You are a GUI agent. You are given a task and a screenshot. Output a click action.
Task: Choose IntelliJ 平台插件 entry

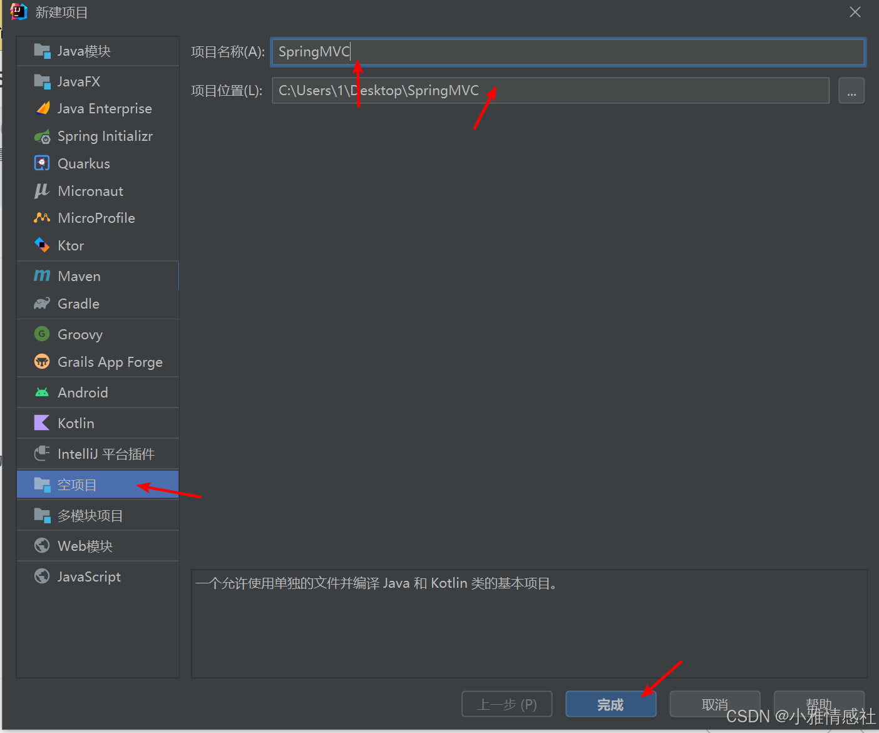tap(98, 454)
